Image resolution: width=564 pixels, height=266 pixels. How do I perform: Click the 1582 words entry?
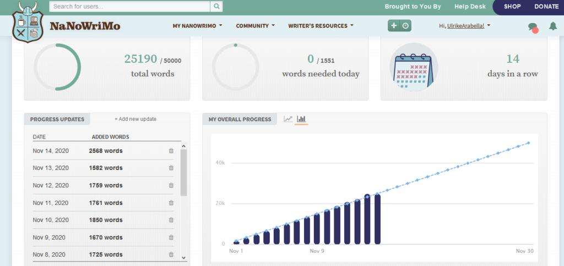(x=106, y=168)
